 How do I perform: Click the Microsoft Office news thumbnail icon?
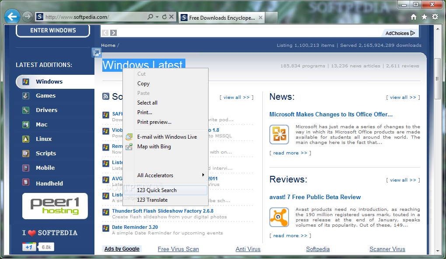pos(279,134)
